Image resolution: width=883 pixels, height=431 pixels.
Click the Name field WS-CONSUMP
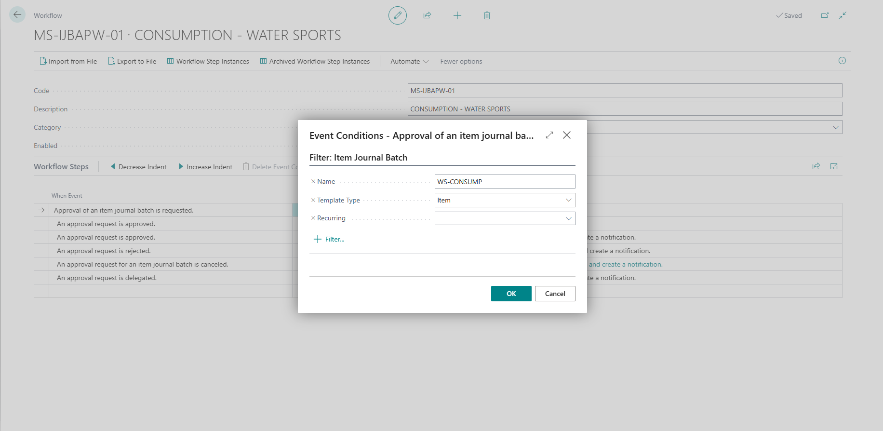[505, 182]
